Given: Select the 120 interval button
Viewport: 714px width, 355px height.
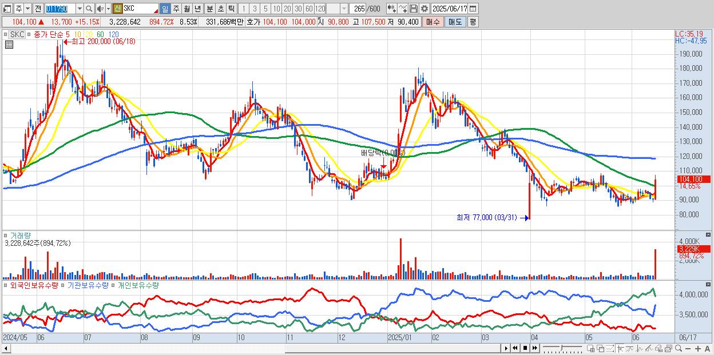Looking at the screenshot, I should pos(320,9).
